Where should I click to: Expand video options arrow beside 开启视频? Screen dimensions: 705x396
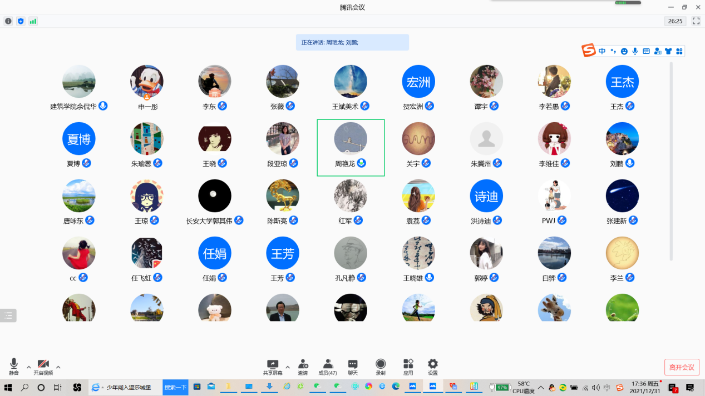pyautogui.click(x=58, y=367)
